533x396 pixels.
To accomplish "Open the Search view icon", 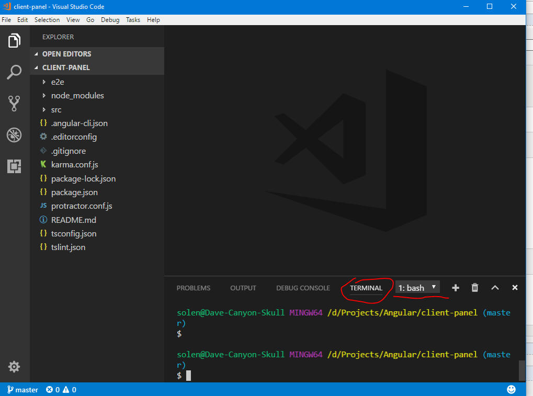I will coord(14,72).
